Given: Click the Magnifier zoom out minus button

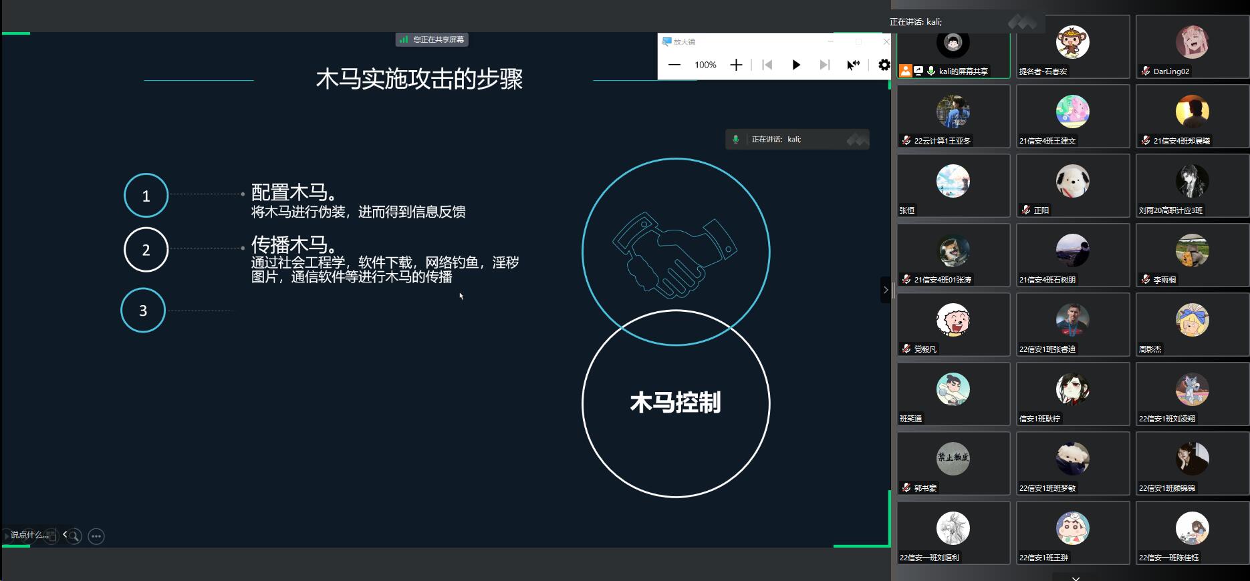Looking at the screenshot, I should pos(674,65).
